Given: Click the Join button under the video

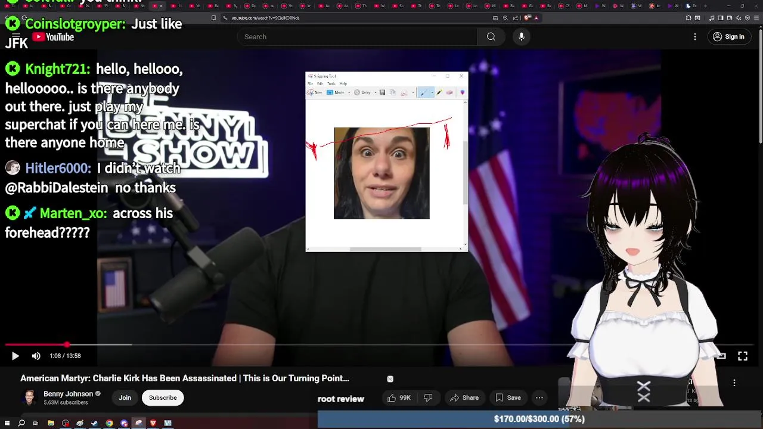Looking at the screenshot, I should (125, 397).
